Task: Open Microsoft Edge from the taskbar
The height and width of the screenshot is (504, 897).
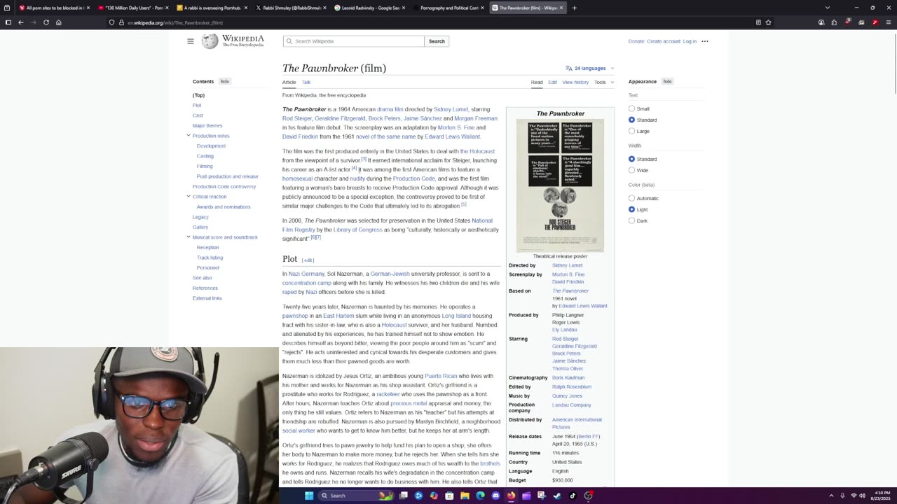Action: click(480, 496)
